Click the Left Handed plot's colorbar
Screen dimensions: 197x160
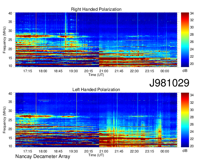coord(185,120)
